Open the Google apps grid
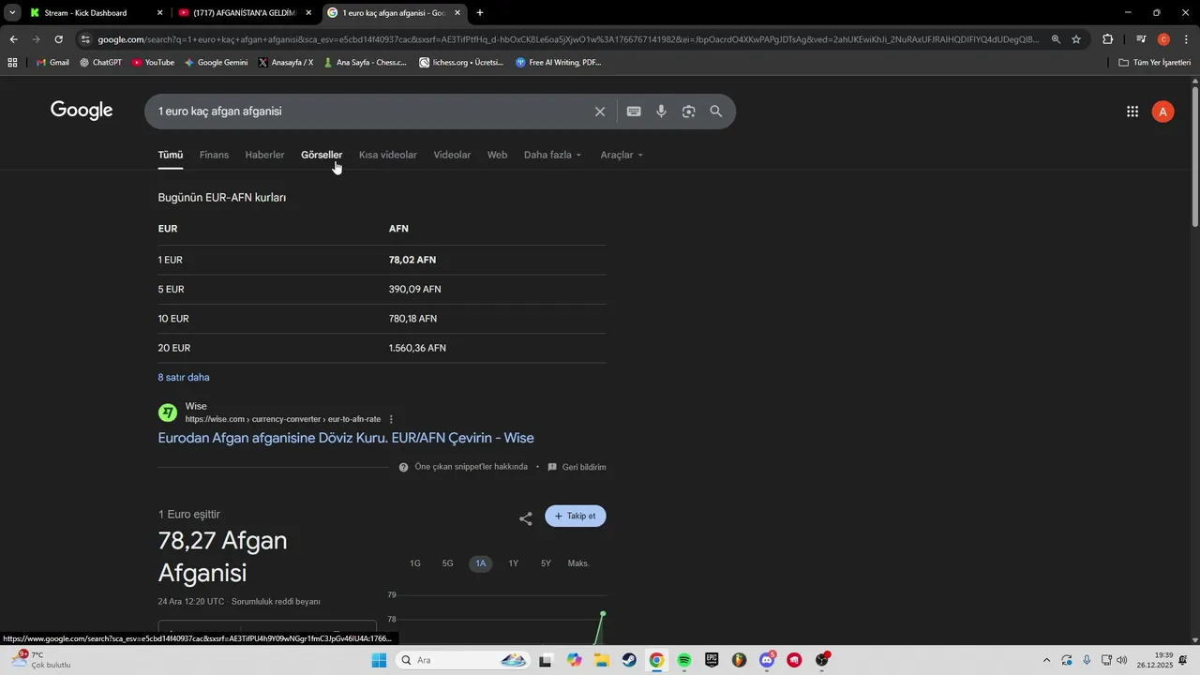This screenshot has height=675, width=1200. click(x=1132, y=112)
